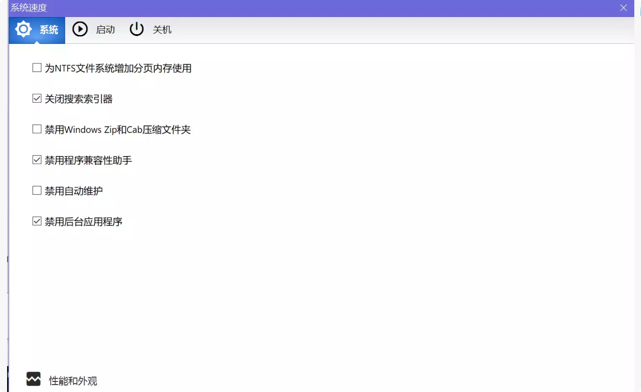Enable 禁用自动维护
Image resolution: width=641 pixels, height=392 pixels.
coord(36,190)
